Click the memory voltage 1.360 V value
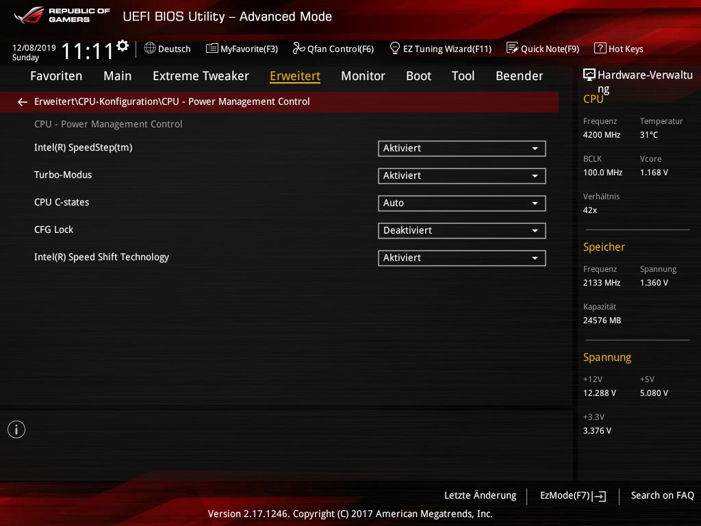This screenshot has width=701, height=526. pyautogui.click(x=654, y=283)
